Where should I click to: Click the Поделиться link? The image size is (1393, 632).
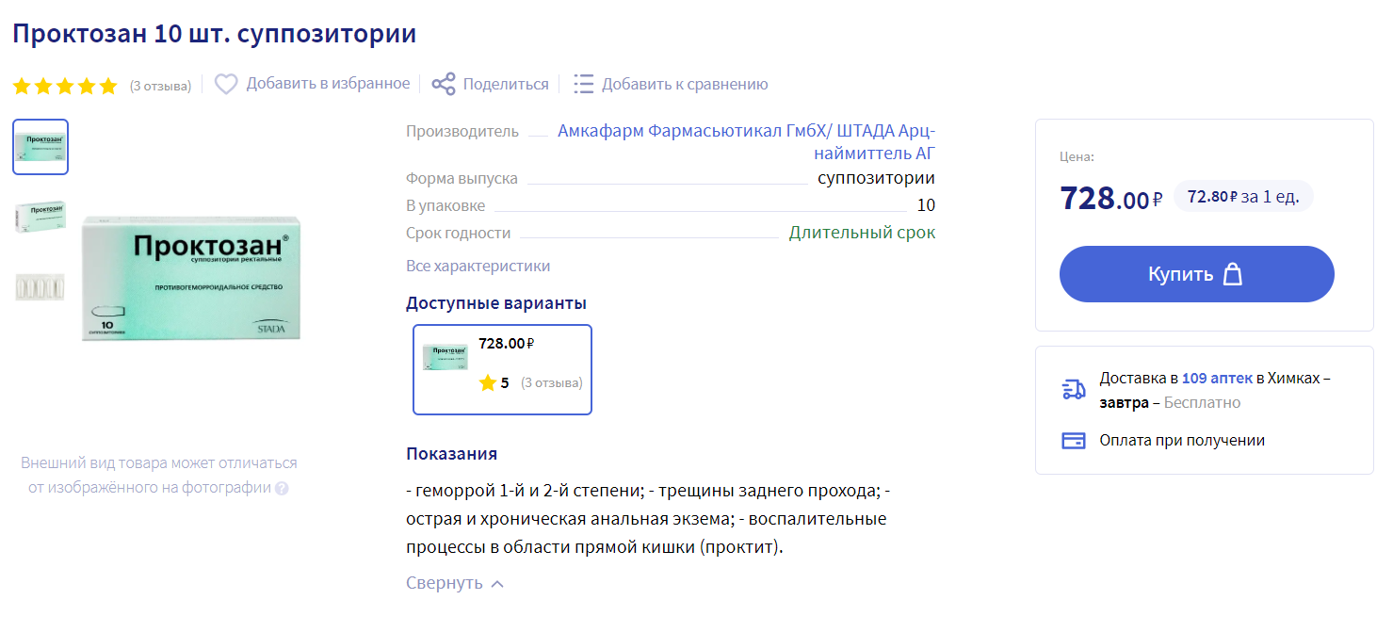click(x=506, y=84)
